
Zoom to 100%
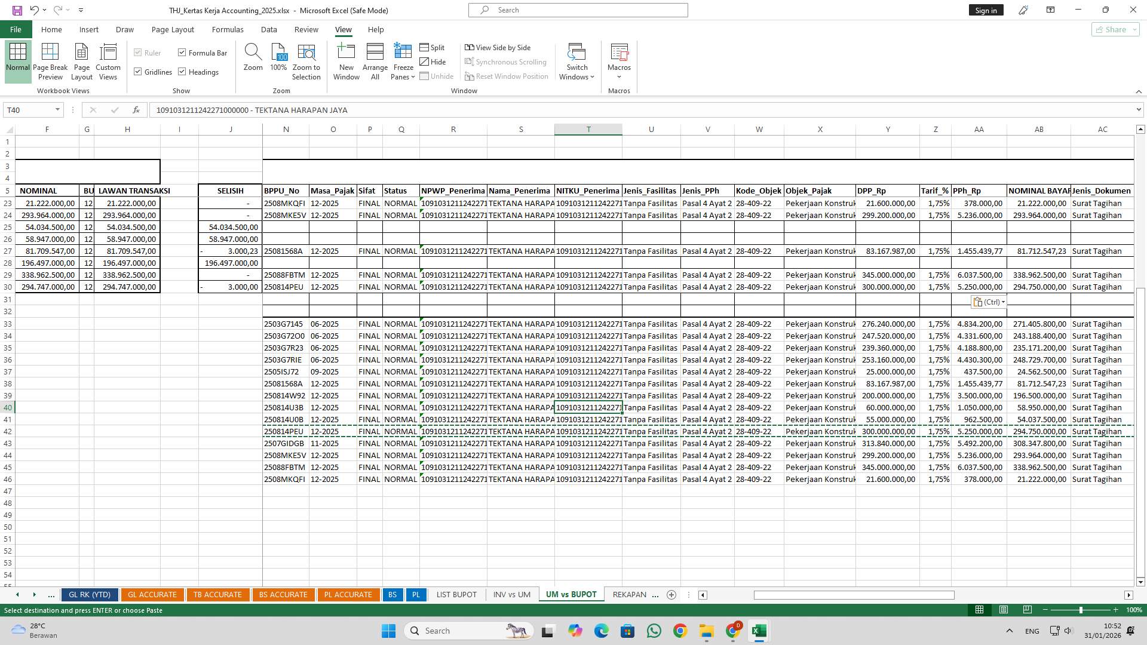tap(278, 60)
